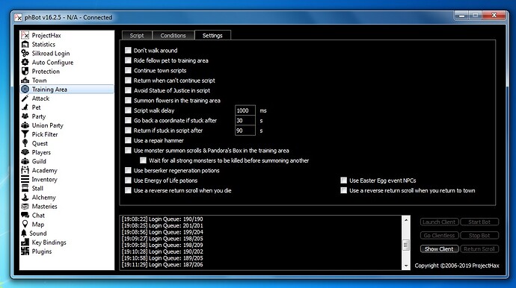Check Return when can't continue script
This screenshot has width=516, height=288.
pyautogui.click(x=128, y=81)
